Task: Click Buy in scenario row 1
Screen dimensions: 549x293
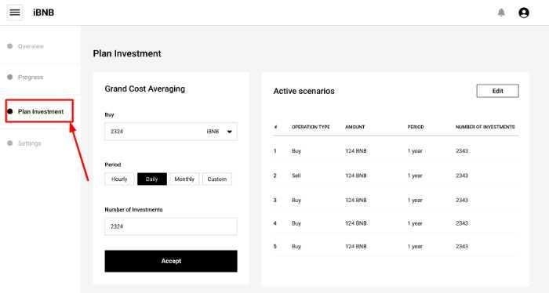Action: [x=296, y=151]
